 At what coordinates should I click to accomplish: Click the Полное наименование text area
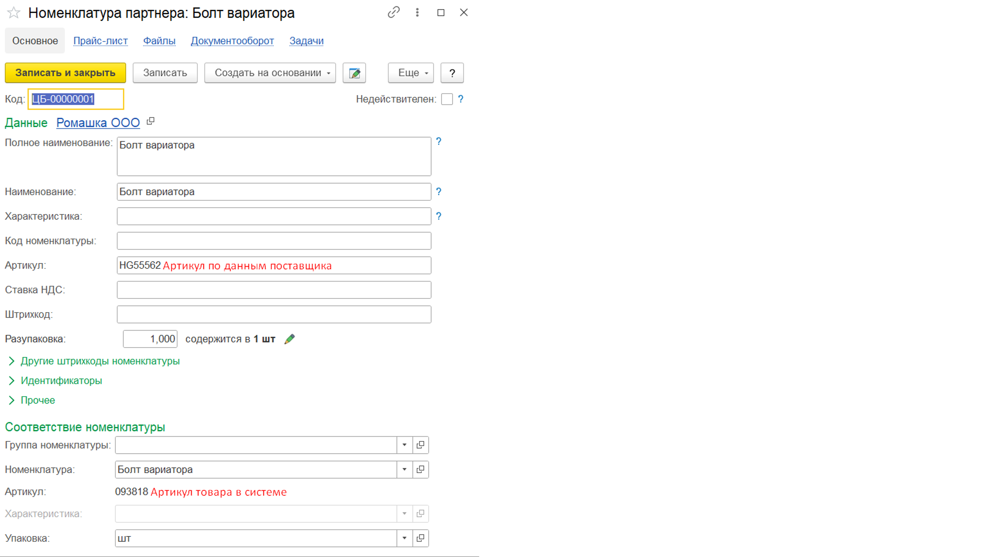click(x=274, y=156)
